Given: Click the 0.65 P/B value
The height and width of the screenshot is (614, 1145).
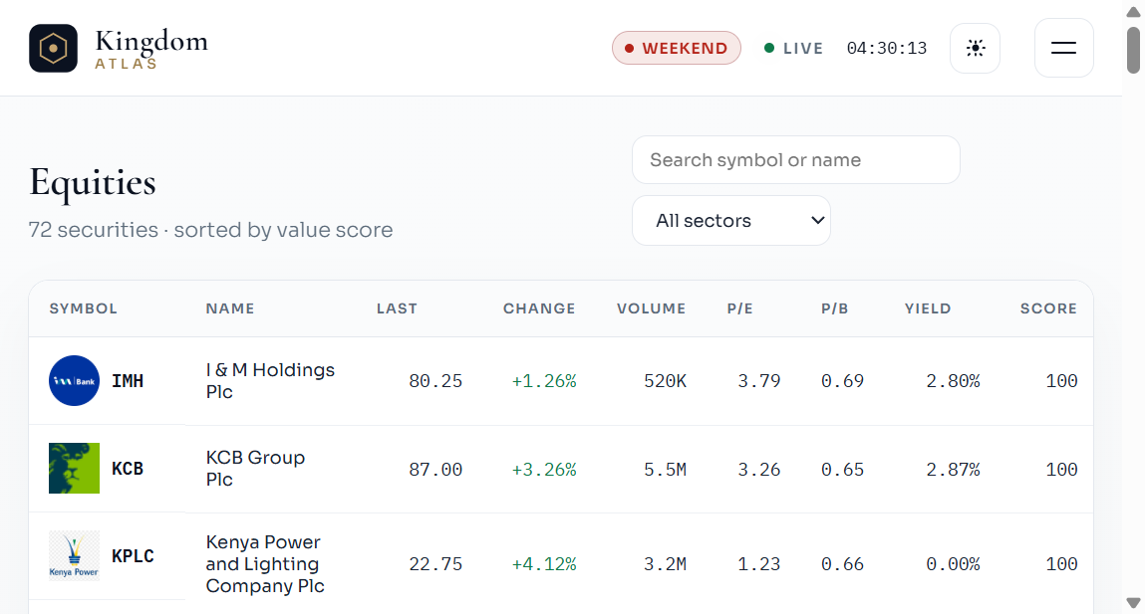Looking at the screenshot, I should tap(843, 469).
